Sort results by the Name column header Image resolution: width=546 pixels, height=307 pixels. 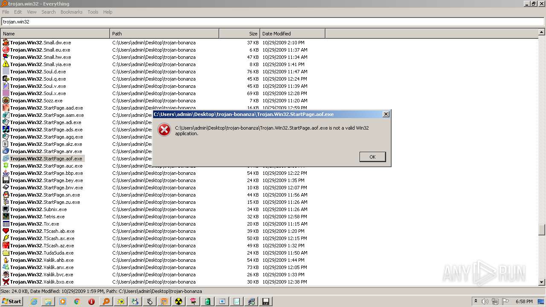tap(55, 34)
